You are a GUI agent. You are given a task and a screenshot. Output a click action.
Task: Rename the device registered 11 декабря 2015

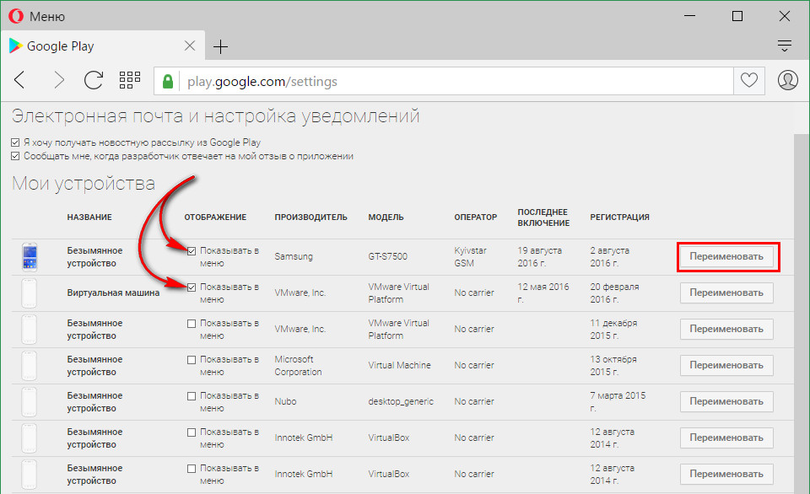point(726,329)
